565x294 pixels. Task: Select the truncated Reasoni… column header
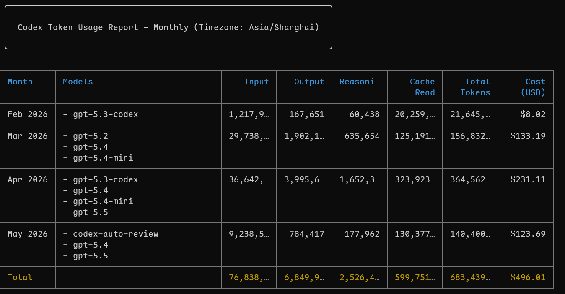tap(360, 82)
